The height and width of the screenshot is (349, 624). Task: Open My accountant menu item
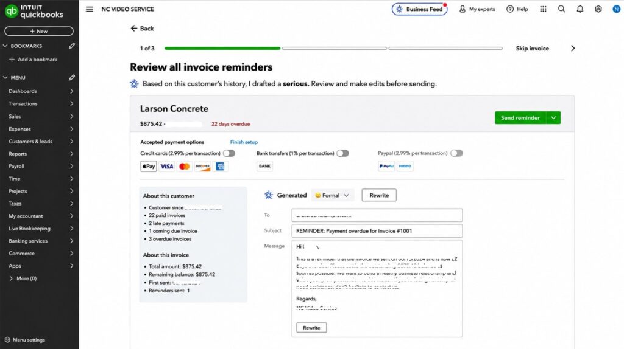40,216
